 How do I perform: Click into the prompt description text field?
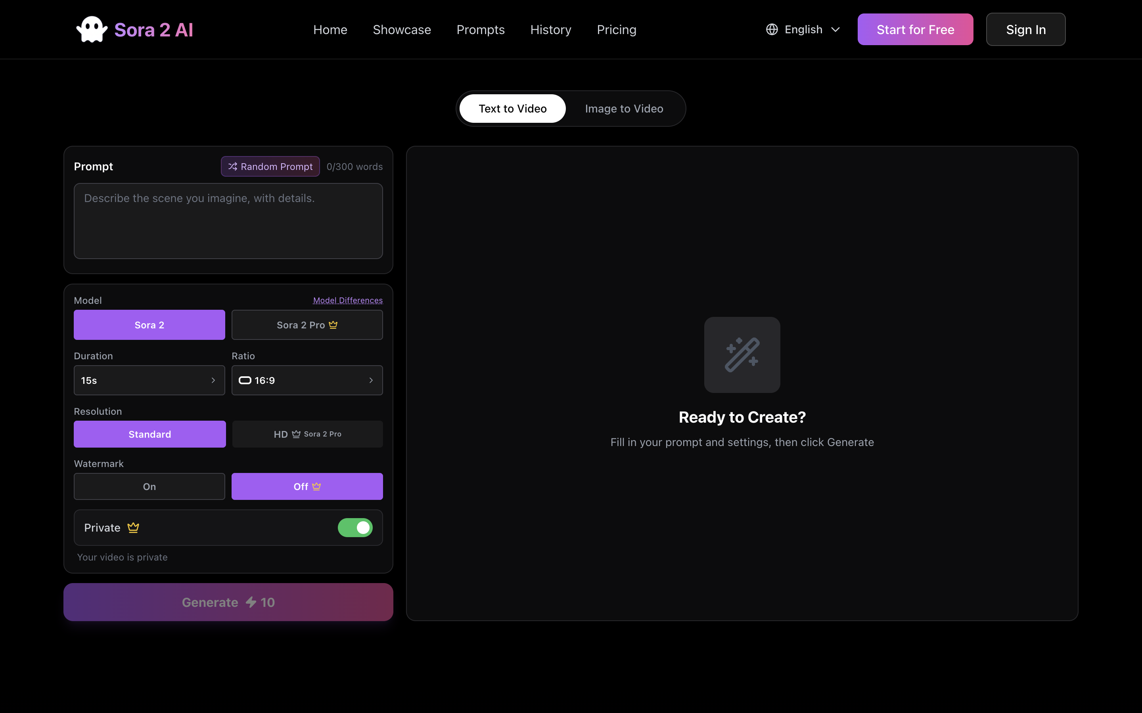click(228, 221)
